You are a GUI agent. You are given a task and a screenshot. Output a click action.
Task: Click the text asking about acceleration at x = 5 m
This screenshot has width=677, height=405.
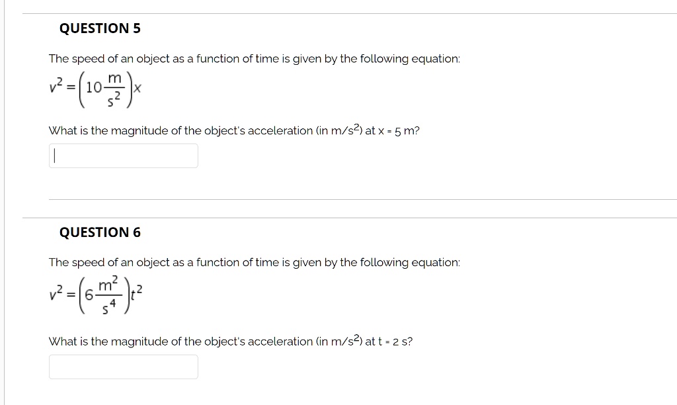click(x=234, y=130)
